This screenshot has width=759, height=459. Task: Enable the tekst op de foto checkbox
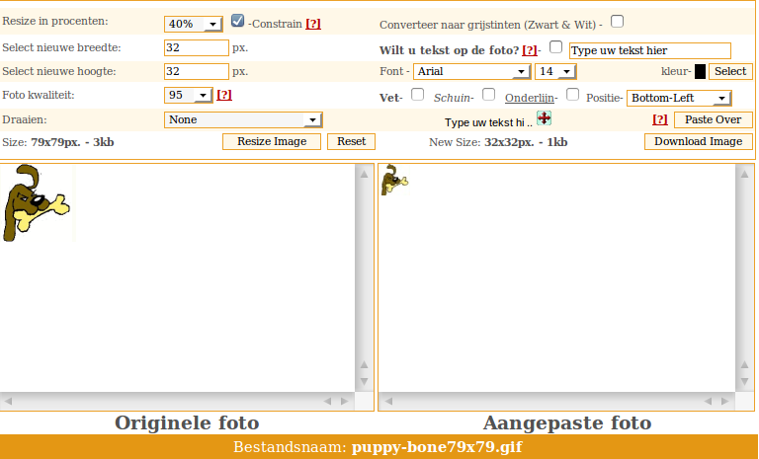[555, 47]
